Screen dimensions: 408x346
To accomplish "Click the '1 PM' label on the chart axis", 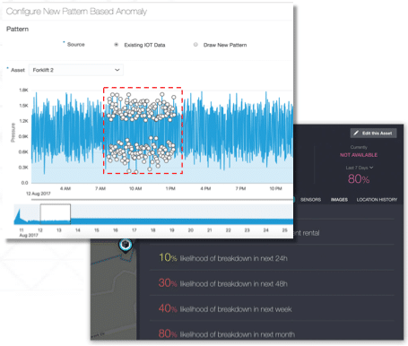I will [x=170, y=188].
